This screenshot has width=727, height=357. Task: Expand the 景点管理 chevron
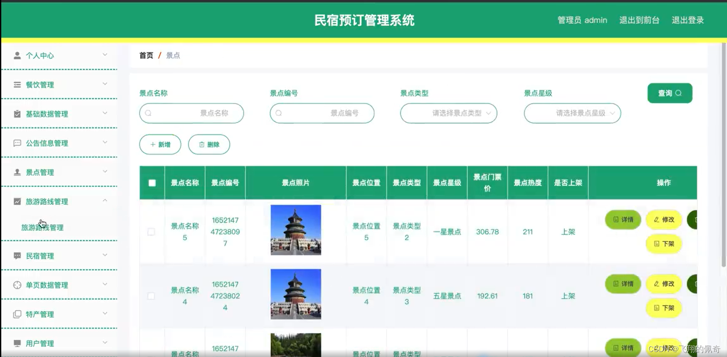105,171
